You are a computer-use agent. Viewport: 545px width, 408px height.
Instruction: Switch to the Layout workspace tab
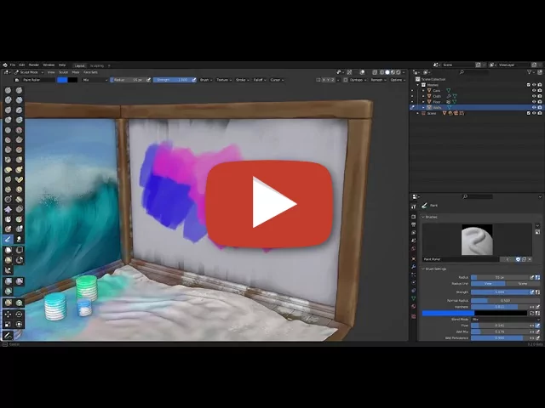coord(80,65)
